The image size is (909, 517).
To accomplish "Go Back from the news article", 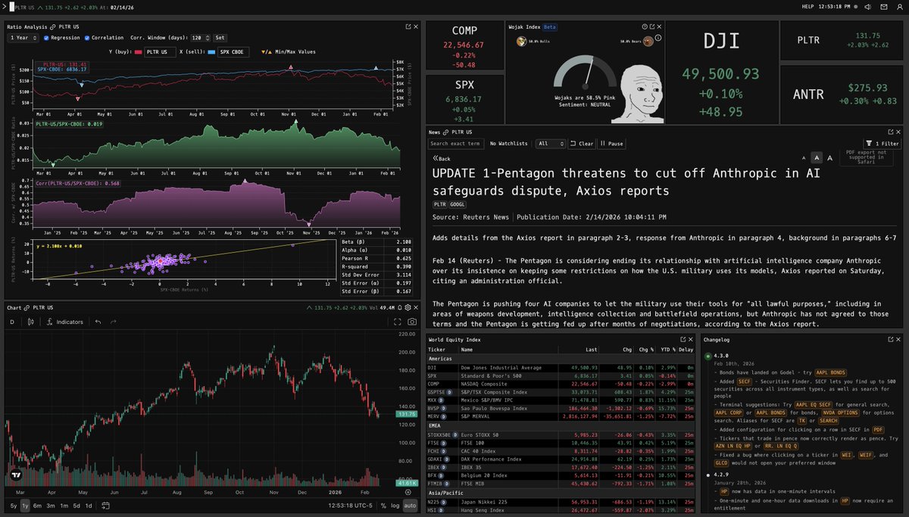I will click(x=441, y=159).
